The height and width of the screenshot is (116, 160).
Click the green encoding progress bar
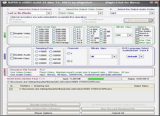[105, 79]
